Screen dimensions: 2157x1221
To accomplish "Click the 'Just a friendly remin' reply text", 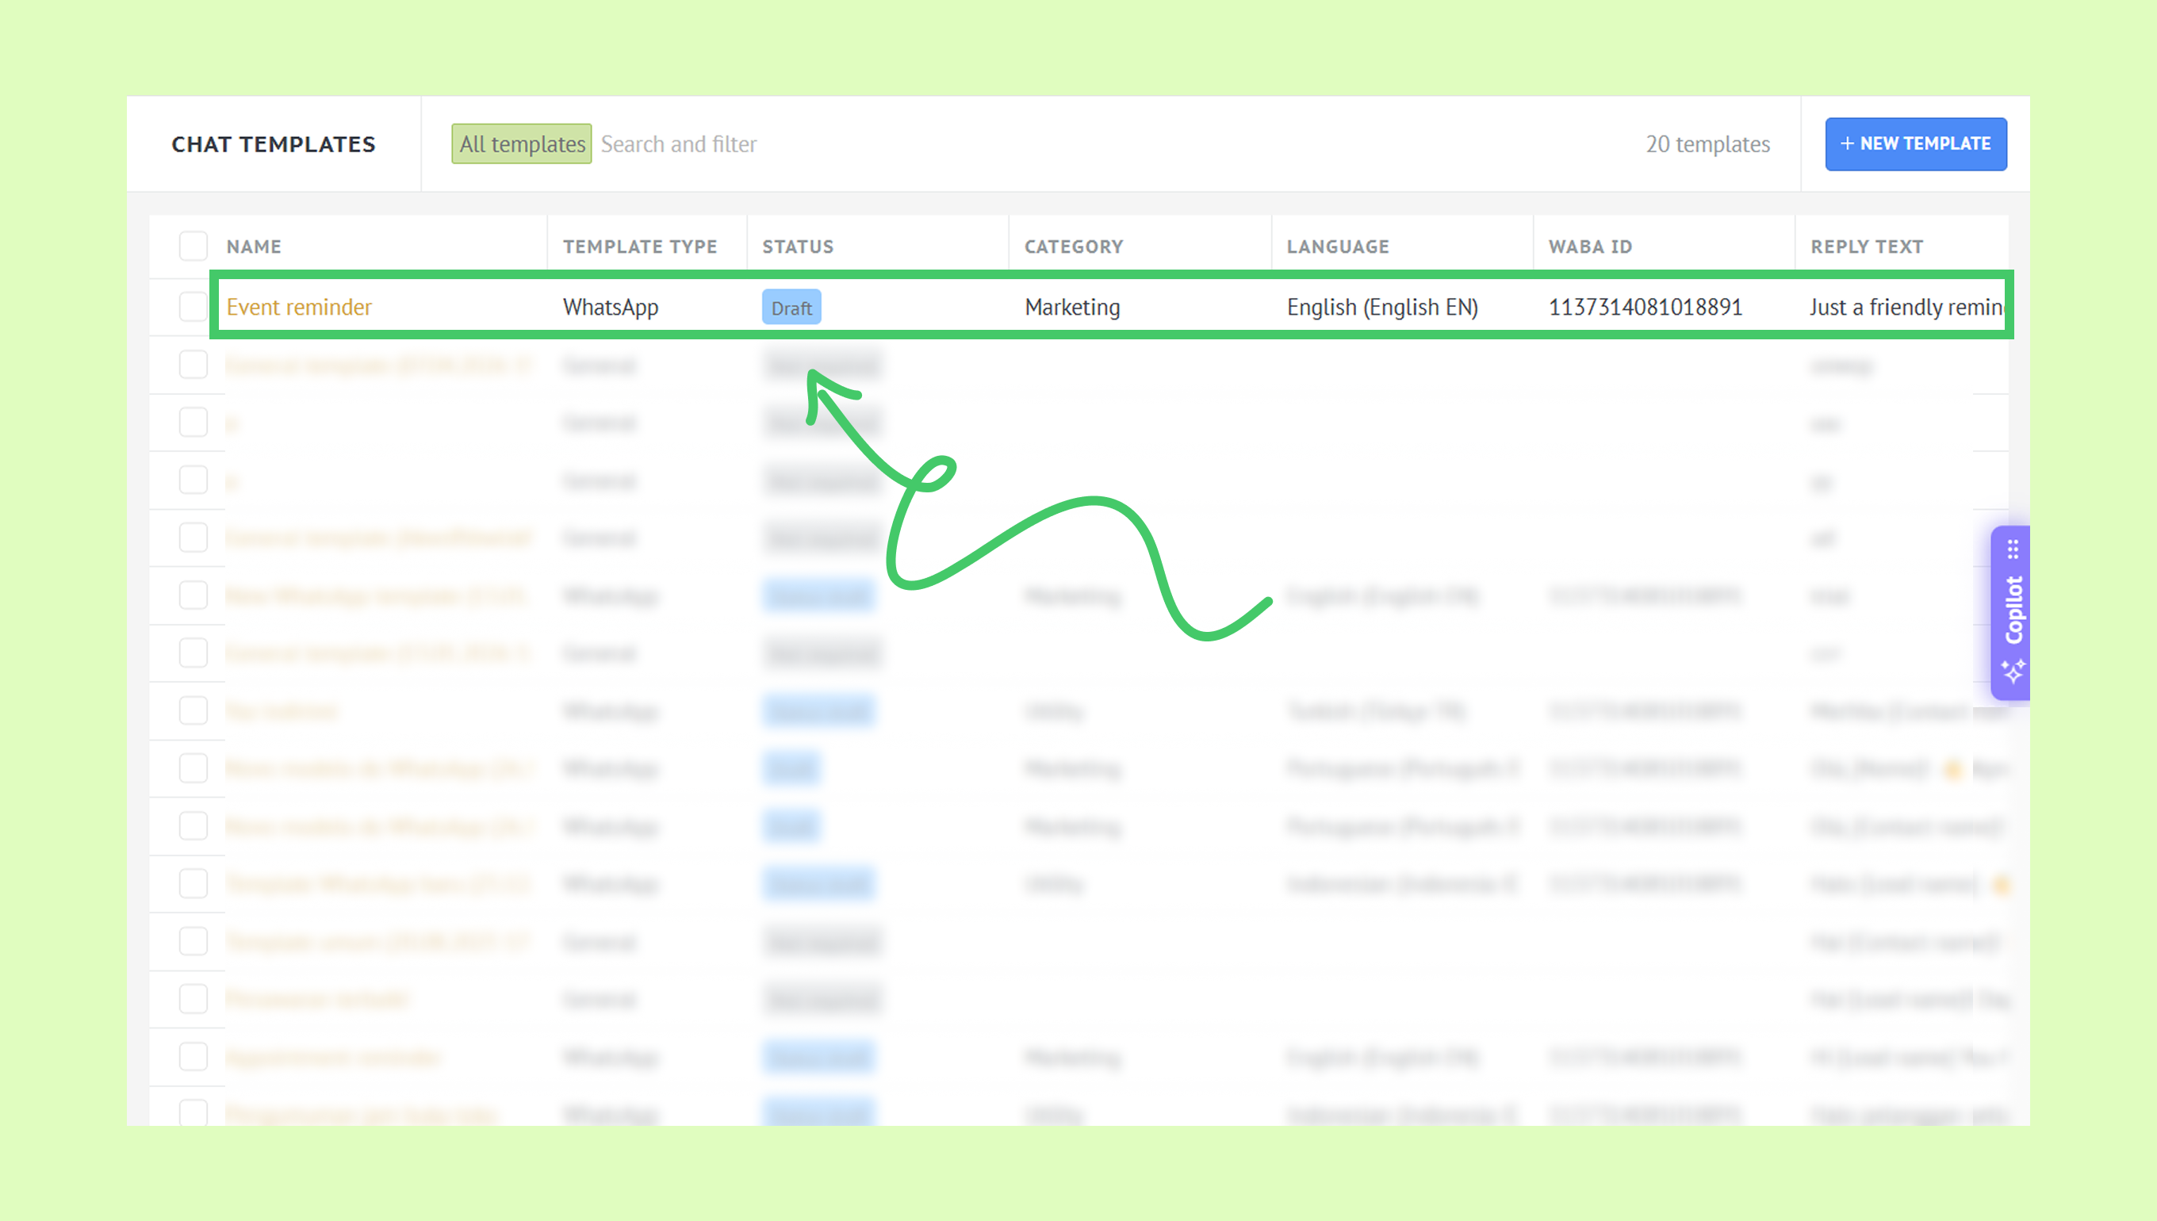I will tap(1907, 307).
